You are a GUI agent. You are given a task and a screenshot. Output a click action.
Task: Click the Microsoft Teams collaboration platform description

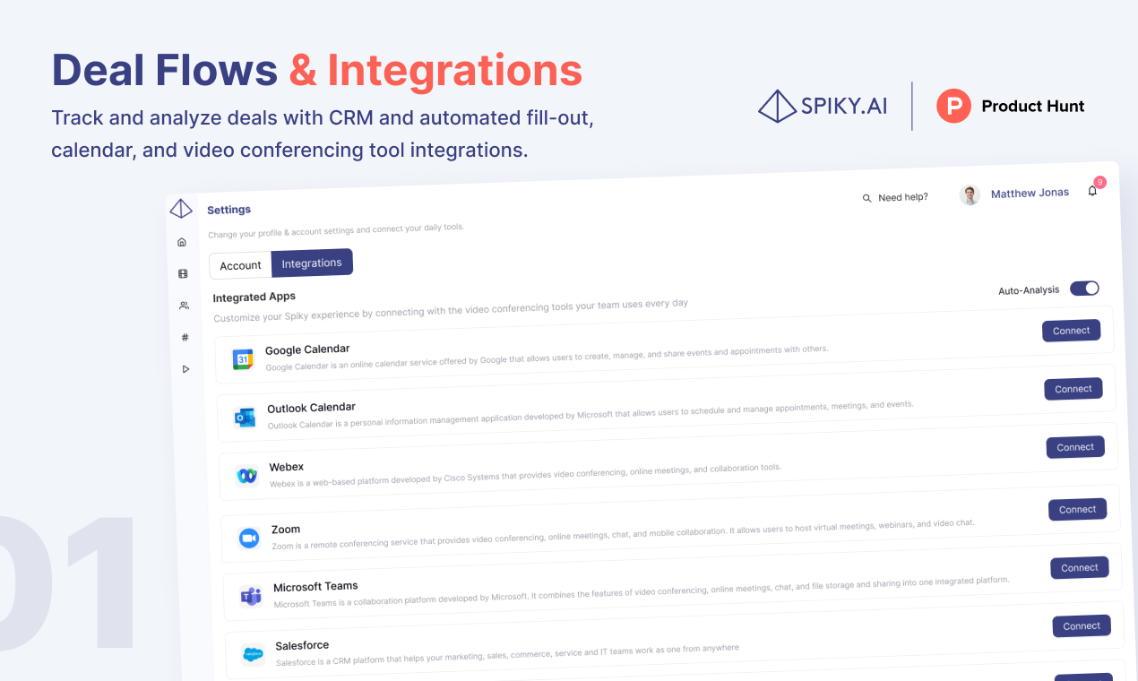[x=642, y=592]
